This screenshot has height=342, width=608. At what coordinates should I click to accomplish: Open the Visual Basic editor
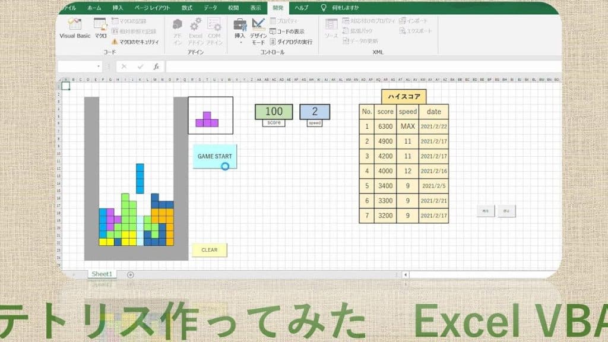[74, 28]
